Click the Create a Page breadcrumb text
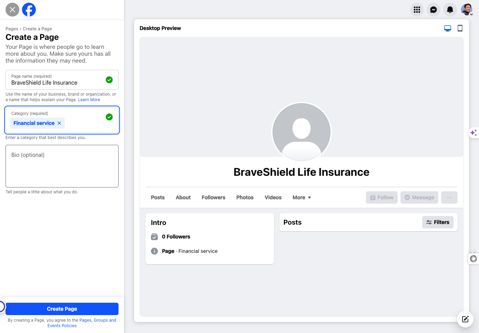Viewport: 479px width, 333px height. [37, 29]
